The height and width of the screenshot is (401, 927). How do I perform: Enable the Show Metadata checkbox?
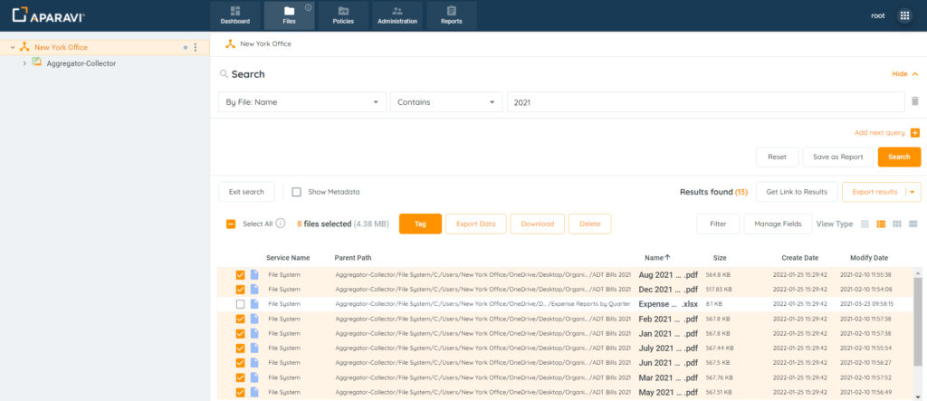tap(296, 192)
